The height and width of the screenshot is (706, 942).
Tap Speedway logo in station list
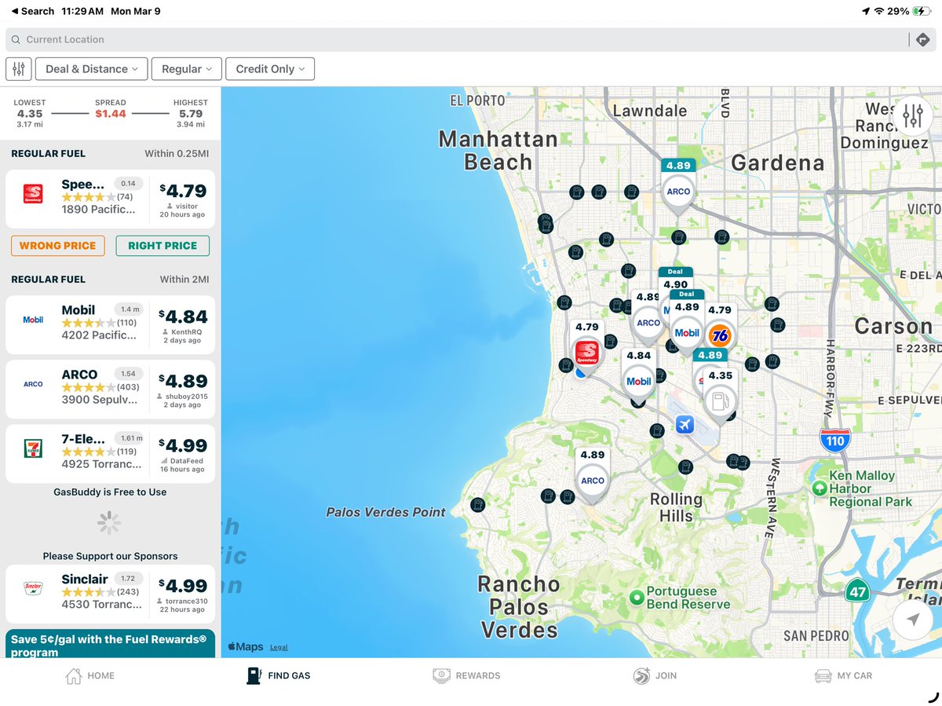point(34,195)
